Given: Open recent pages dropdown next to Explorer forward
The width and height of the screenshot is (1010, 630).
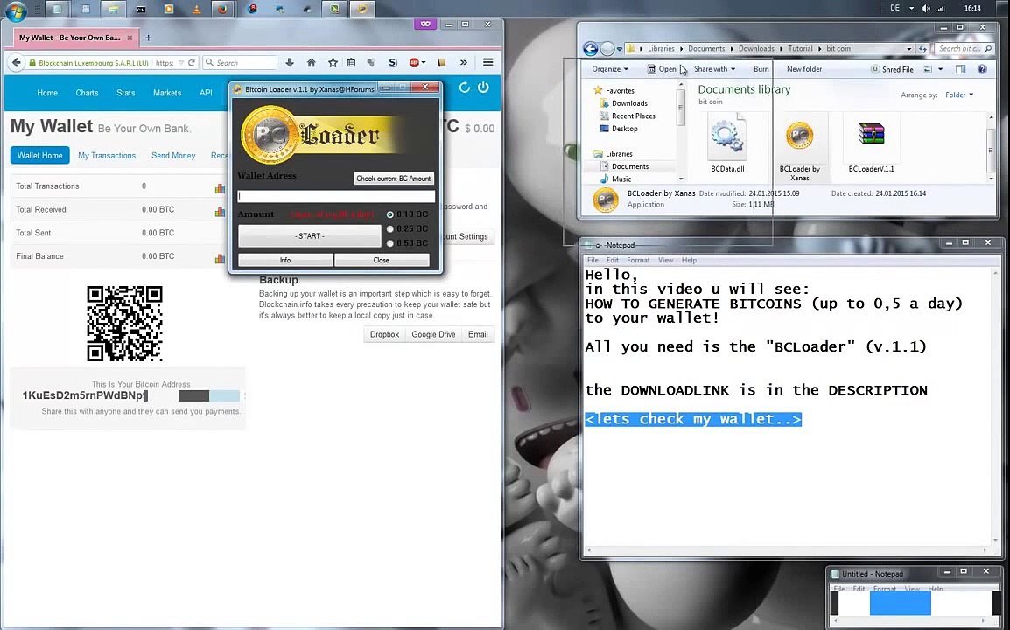Looking at the screenshot, I should coord(620,49).
